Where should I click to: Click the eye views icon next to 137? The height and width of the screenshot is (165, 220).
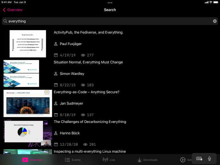[83, 115]
